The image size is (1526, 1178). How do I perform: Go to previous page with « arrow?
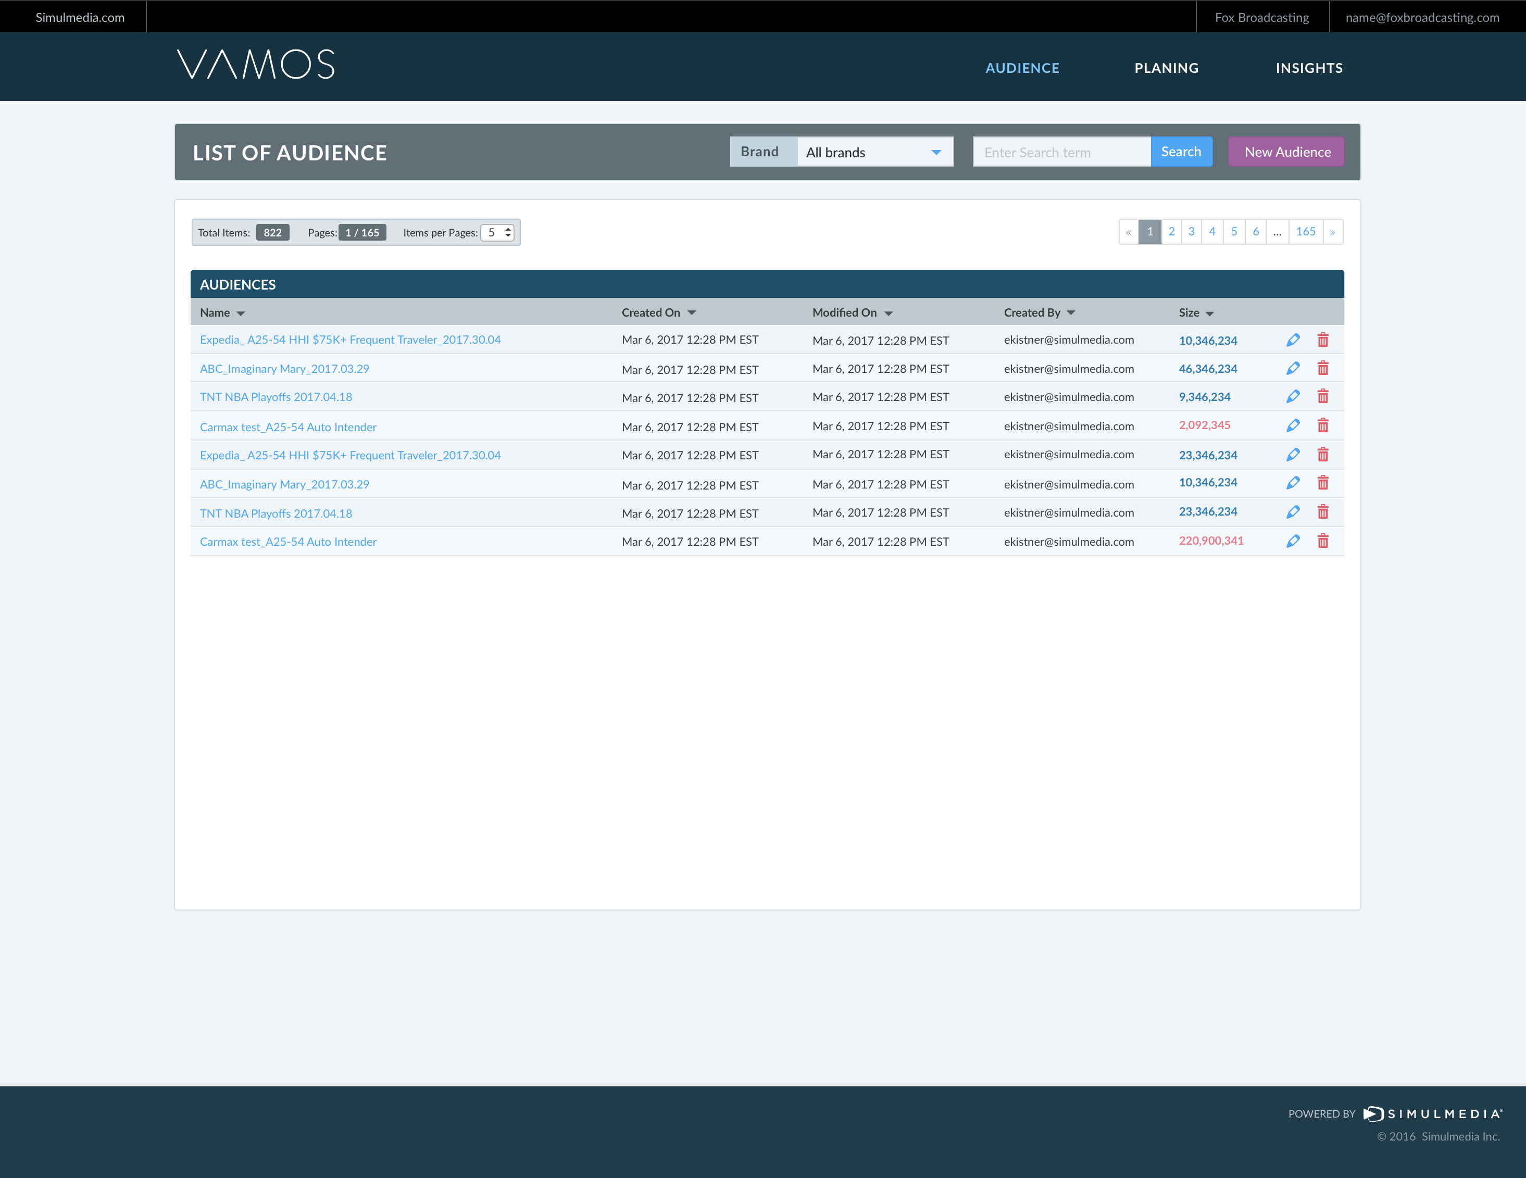click(x=1129, y=232)
